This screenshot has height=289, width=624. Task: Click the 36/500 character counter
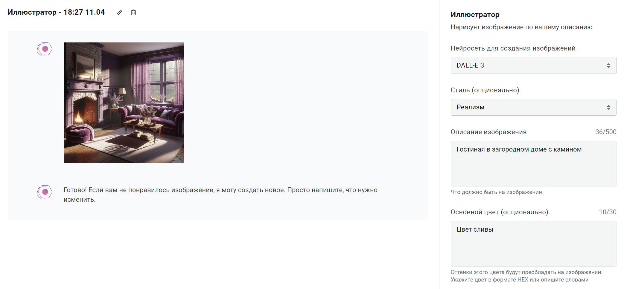[x=606, y=132]
